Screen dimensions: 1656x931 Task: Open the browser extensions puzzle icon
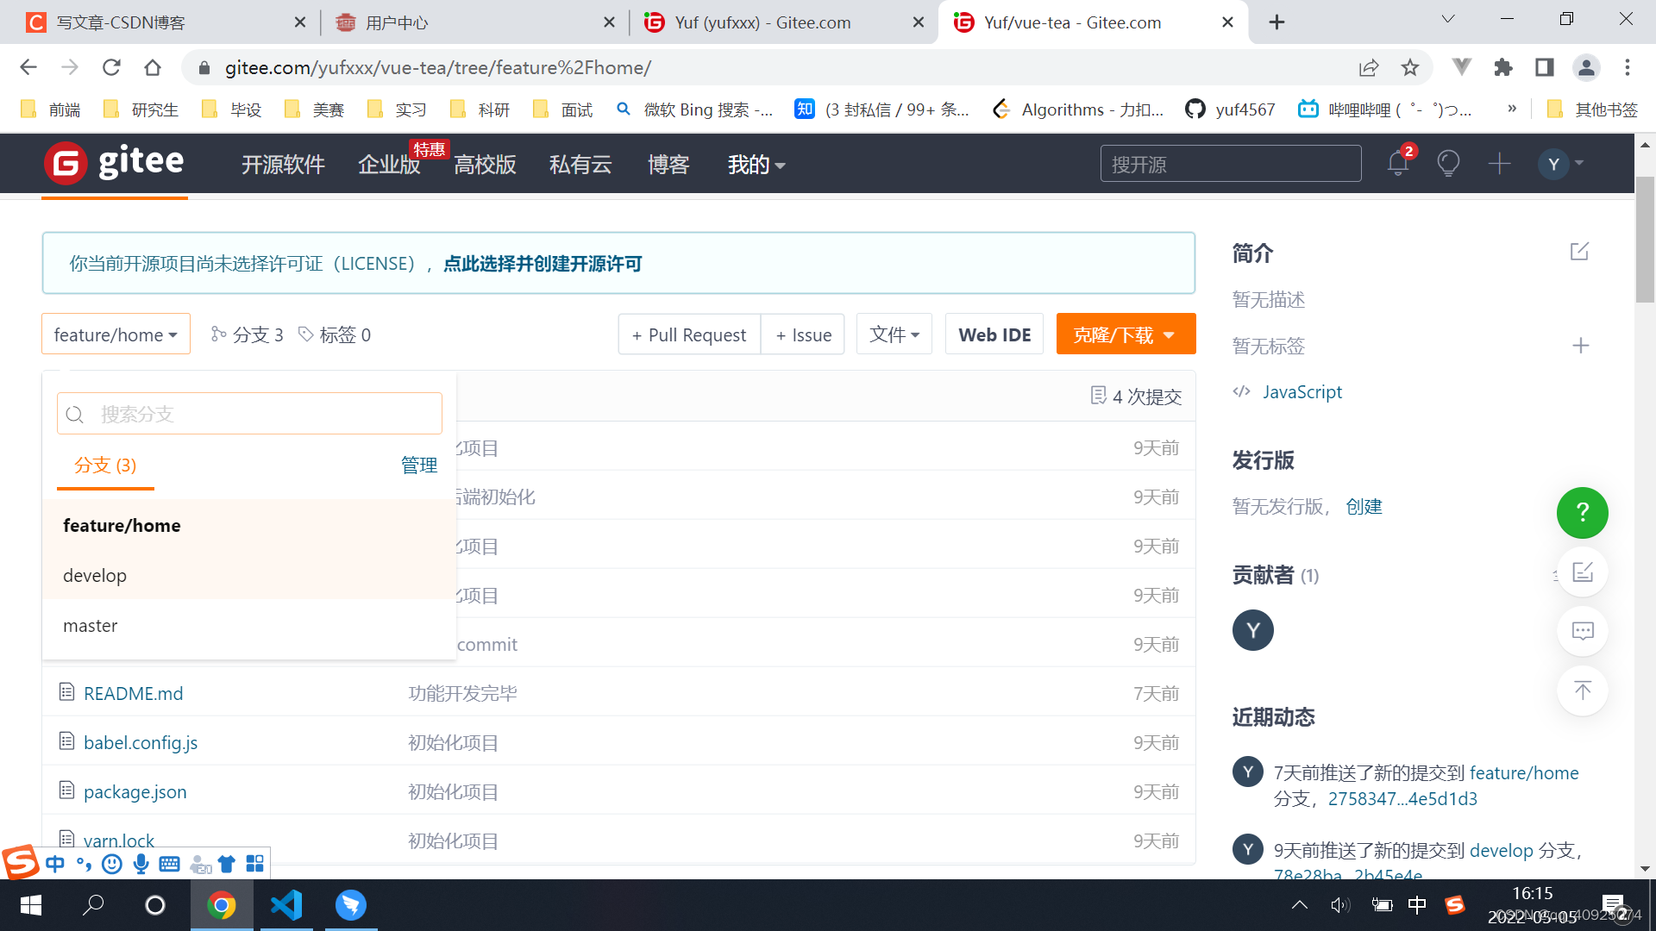coord(1502,67)
